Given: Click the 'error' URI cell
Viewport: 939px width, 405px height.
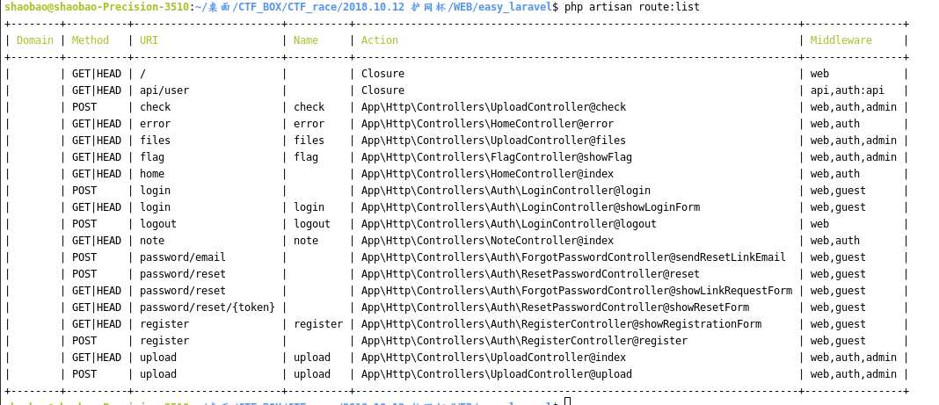Looking at the screenshot, I should coord(155,124).
